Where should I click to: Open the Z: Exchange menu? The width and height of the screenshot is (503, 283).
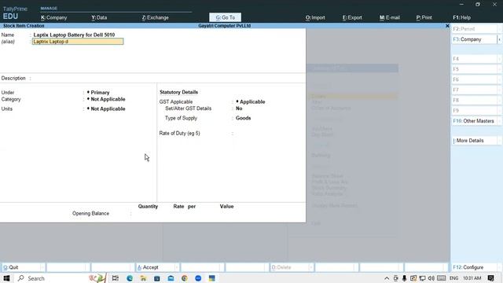point(156,17)
